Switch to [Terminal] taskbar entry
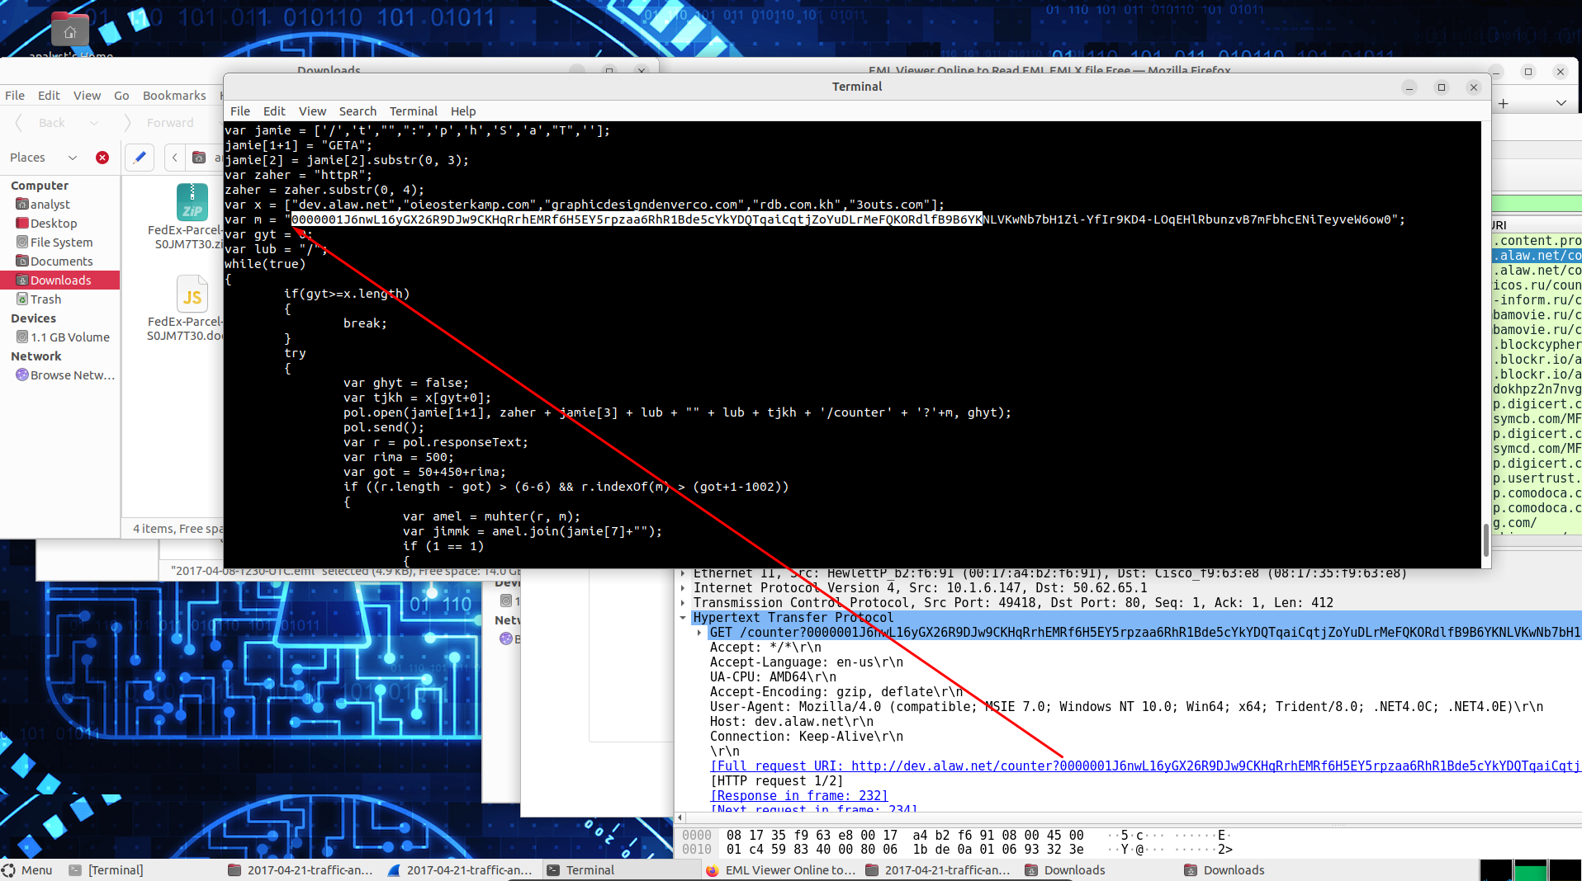This screenshot has width=1582, height=881. (107, 870)
